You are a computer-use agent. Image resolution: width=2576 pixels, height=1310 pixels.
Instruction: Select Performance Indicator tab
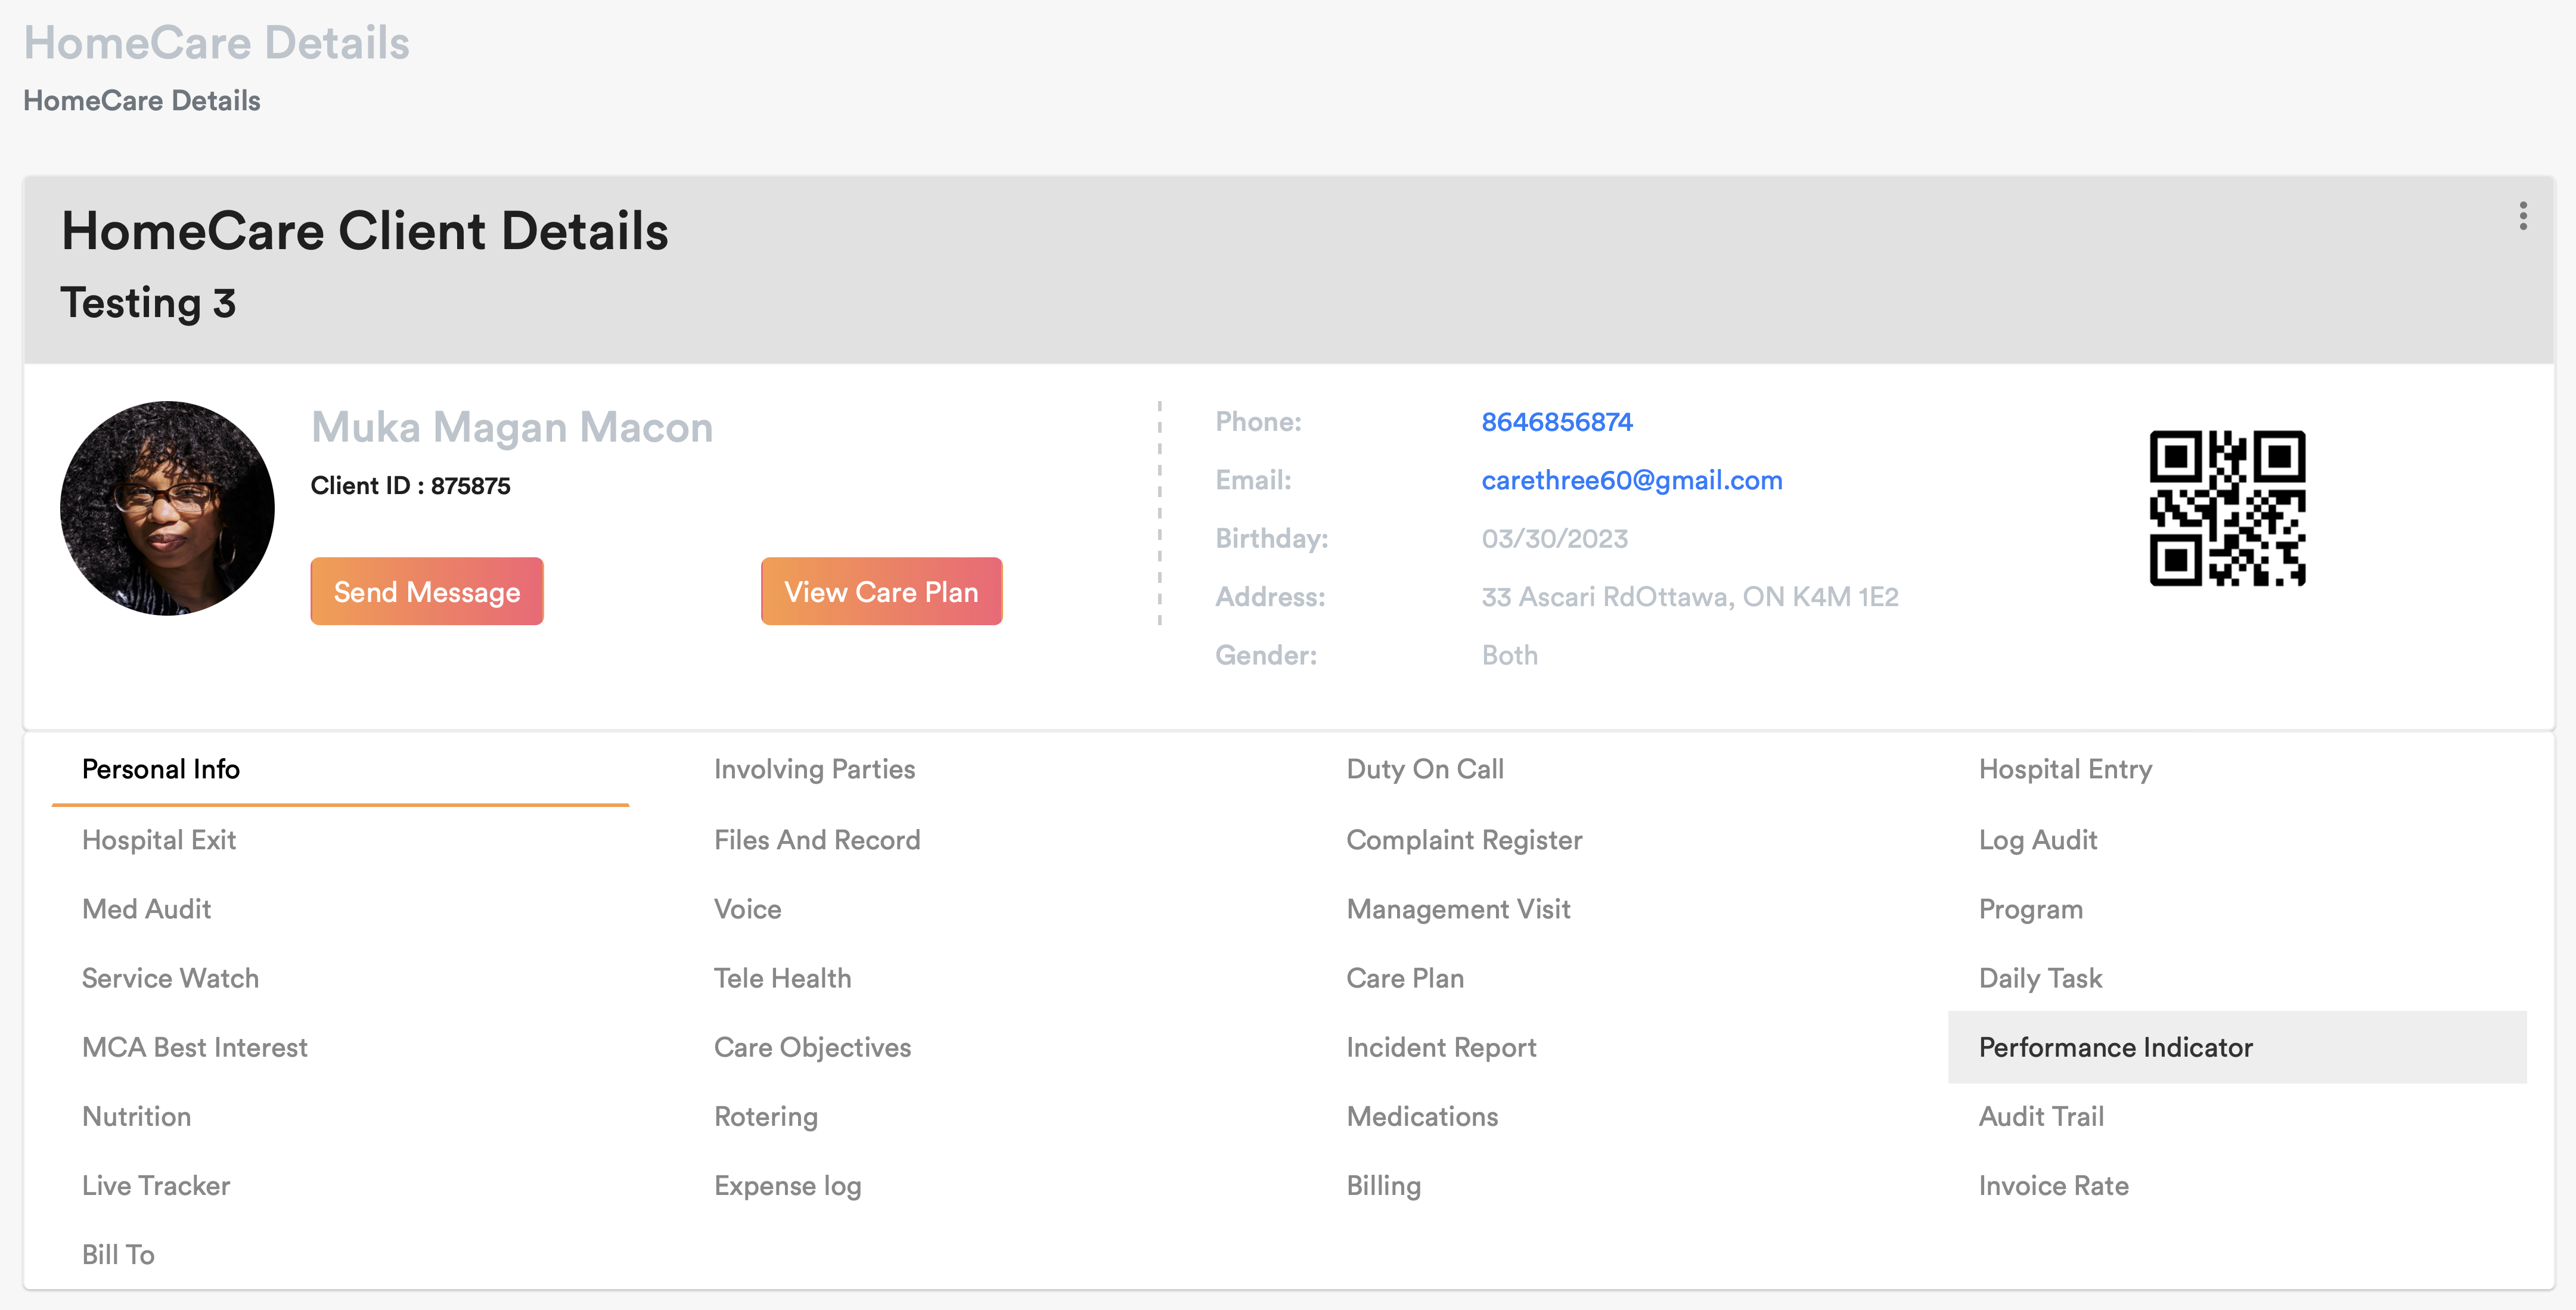[2115, 1047]
